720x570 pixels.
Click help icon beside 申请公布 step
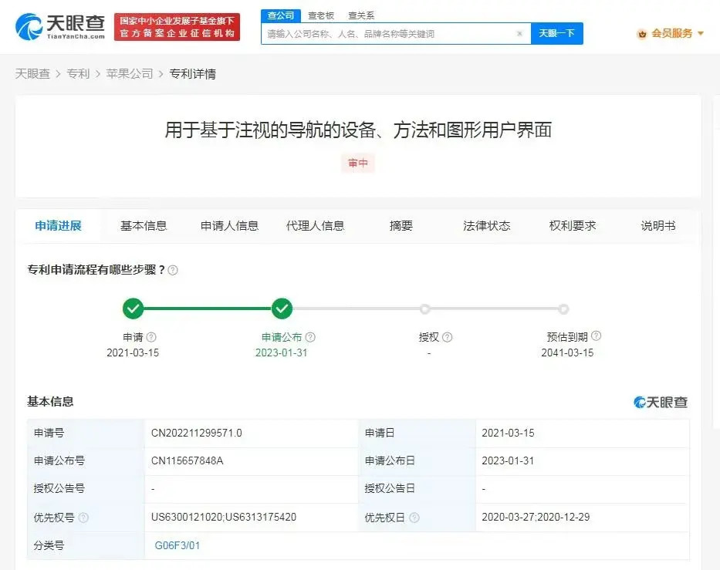tap(310, 337)
